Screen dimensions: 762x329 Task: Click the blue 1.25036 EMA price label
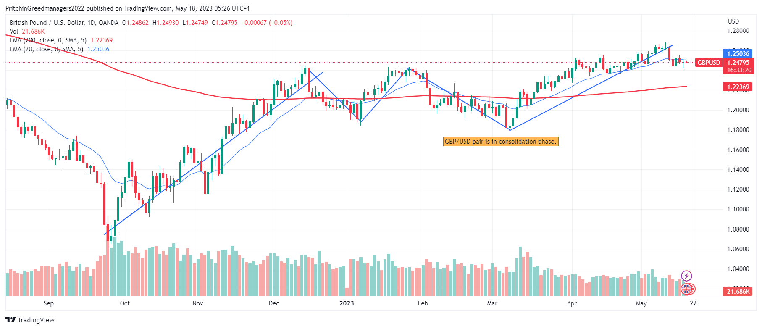coord(738,53)
